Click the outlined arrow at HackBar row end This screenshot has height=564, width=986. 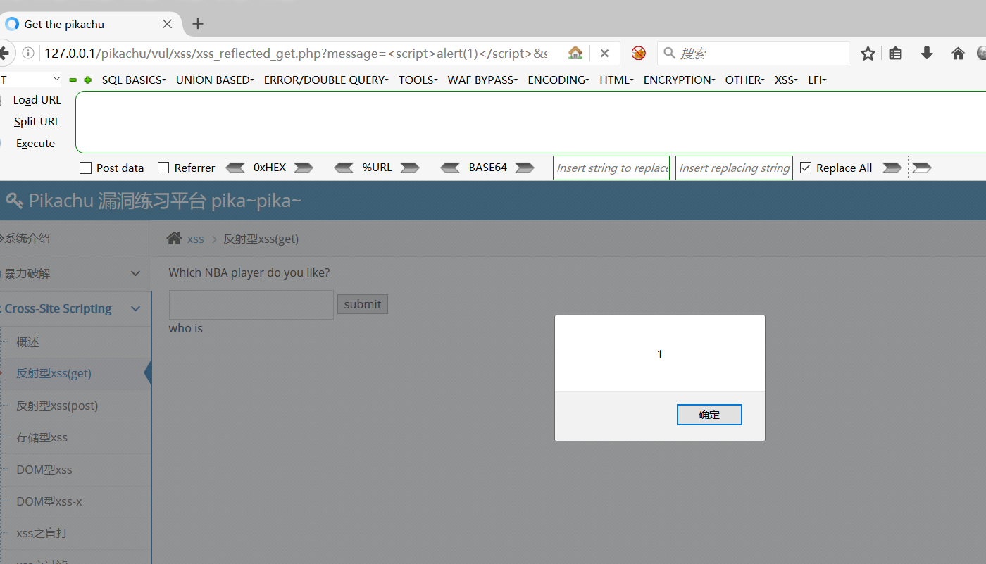click(x=922, y=168)
